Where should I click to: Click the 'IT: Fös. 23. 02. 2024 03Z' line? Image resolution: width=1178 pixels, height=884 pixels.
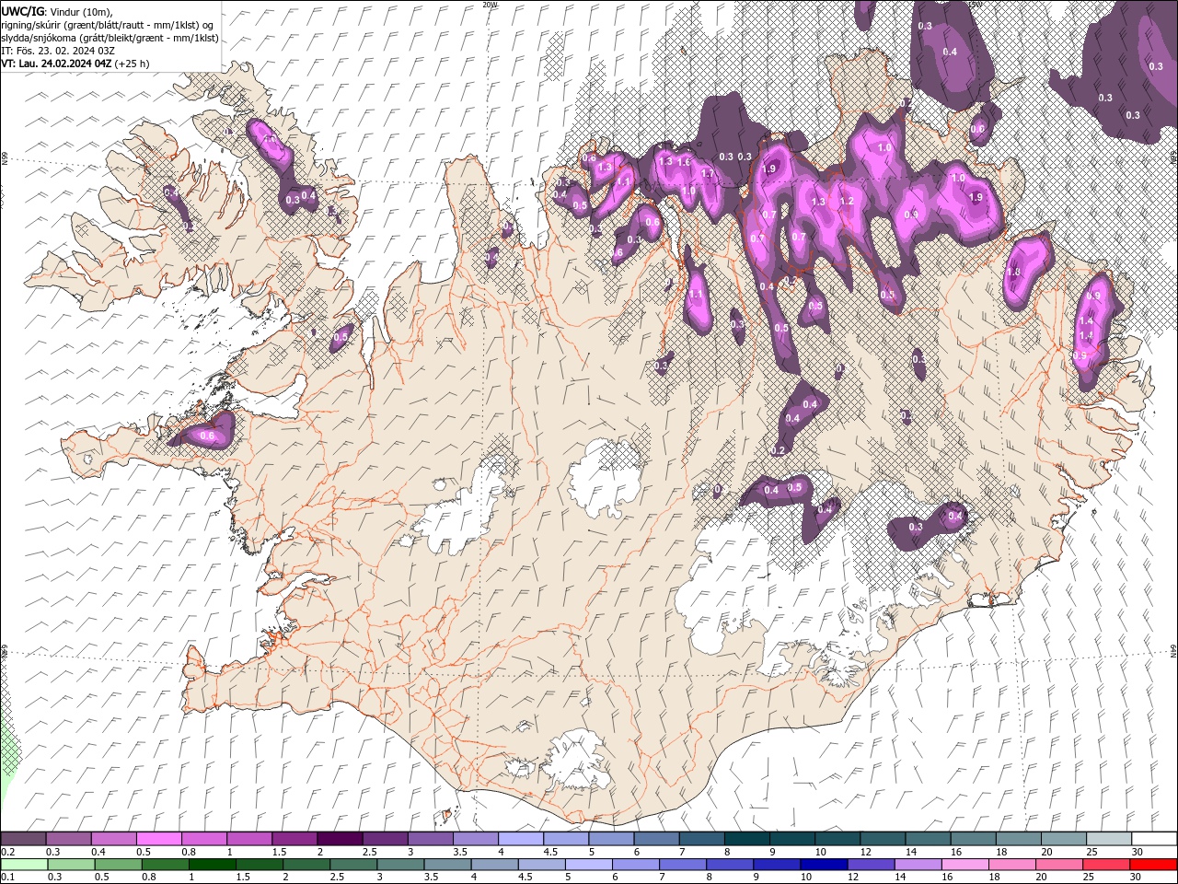pyautogui.click(x=57, y=50)
